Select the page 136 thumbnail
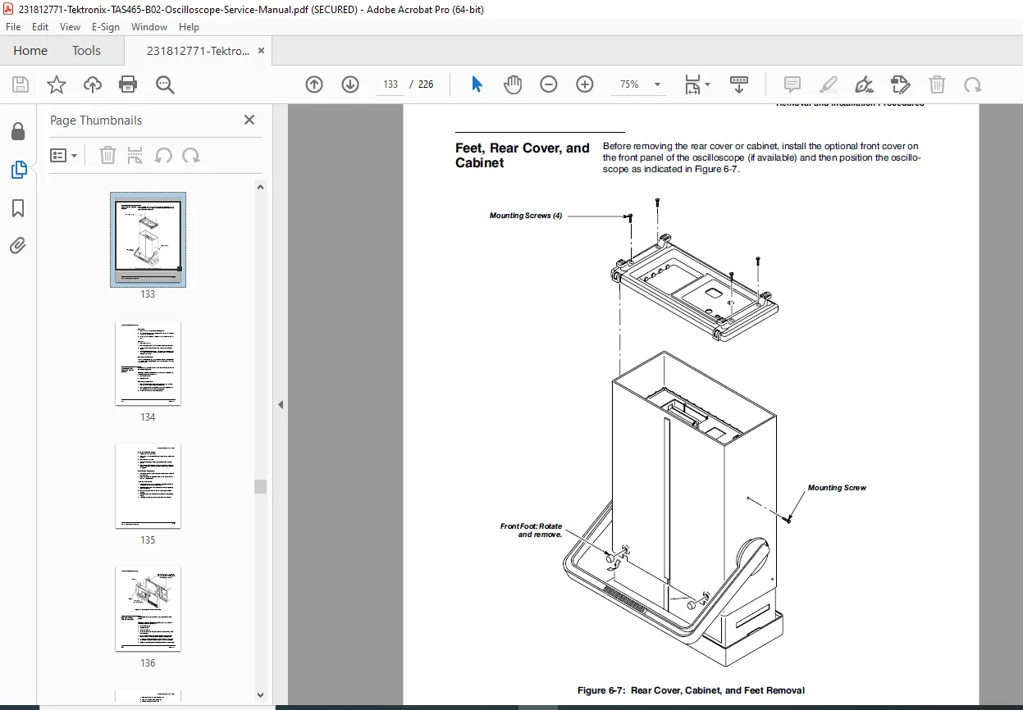 click(148, 608)
